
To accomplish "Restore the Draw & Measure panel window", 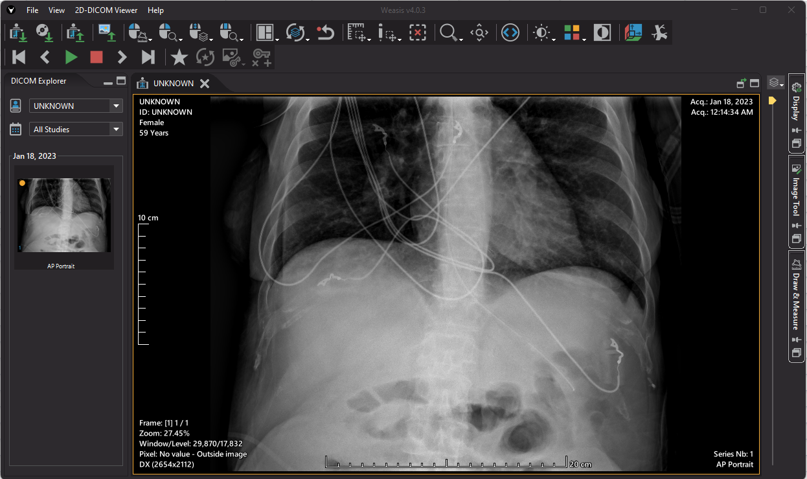I will (797, 353).
